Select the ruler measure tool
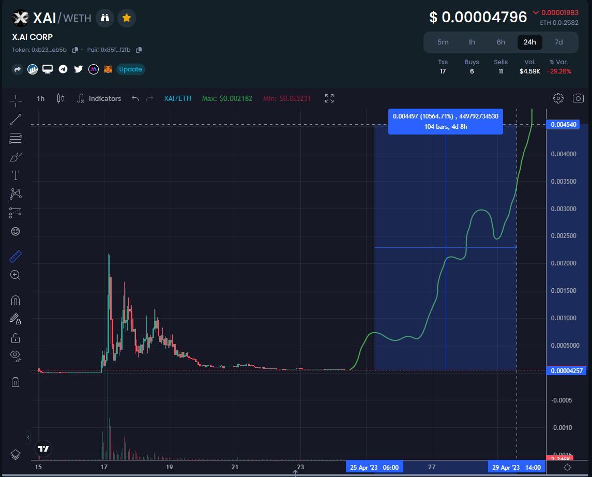The image size is (592, 477). (16, 257)
